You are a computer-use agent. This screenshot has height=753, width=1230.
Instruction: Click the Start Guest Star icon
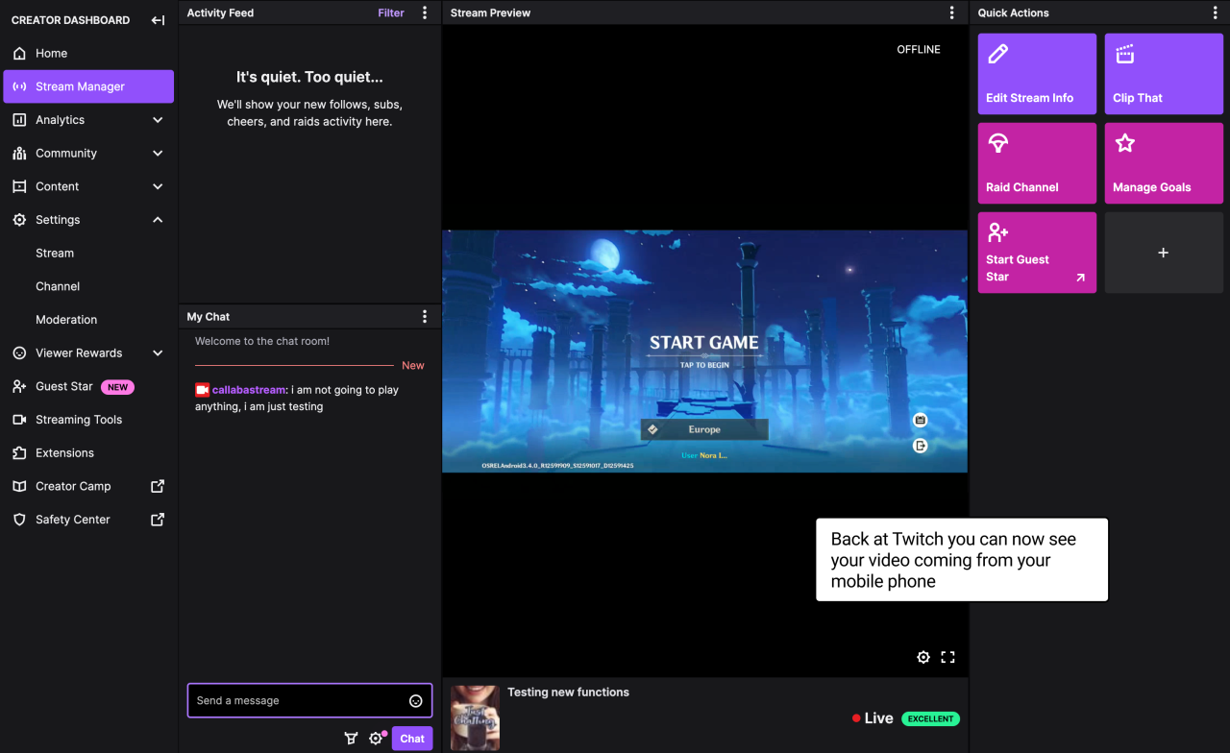[997, 231]
